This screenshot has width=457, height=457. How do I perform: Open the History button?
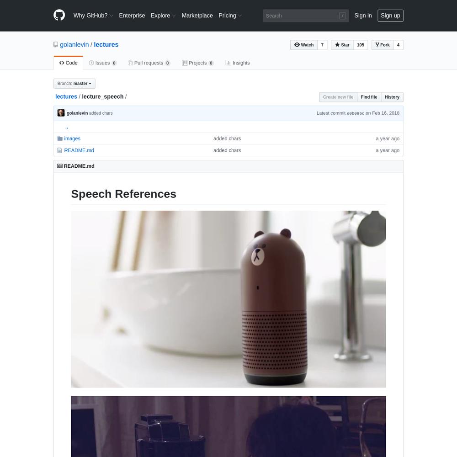[x=392, y=97]
